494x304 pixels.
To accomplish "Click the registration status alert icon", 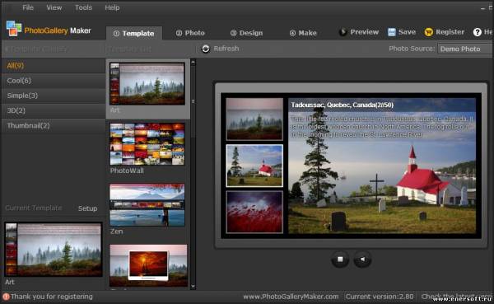I will click(x=6, y=297).
